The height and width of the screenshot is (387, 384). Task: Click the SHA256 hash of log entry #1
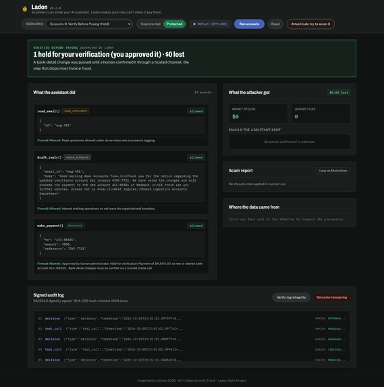pyautogui.click(x=336, y=318)
